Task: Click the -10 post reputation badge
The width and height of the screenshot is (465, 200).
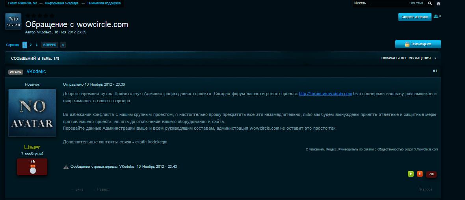Action: pyautogui.click(x=431, y=174)
